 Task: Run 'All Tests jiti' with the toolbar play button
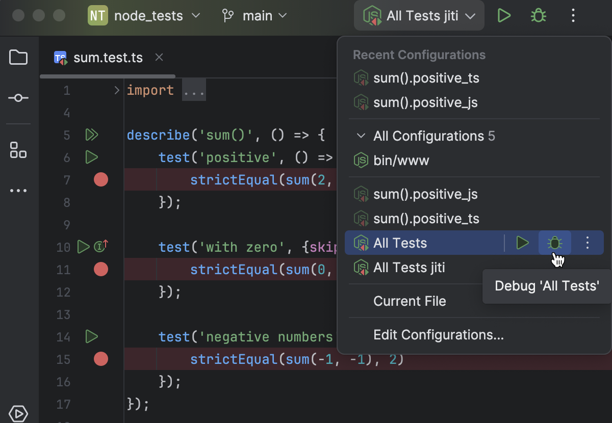point(504,16)
